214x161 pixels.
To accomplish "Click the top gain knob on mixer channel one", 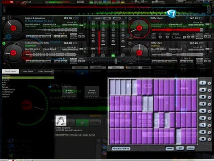I will [x=93, y=24].
